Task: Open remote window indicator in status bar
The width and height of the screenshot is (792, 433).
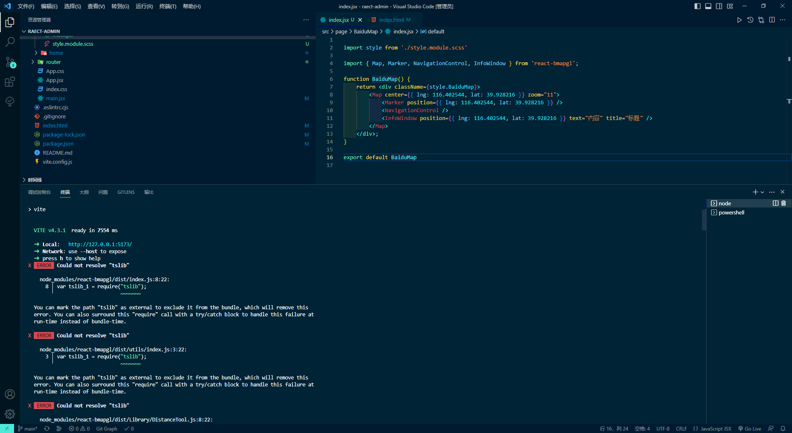Action: click(7, 428)
